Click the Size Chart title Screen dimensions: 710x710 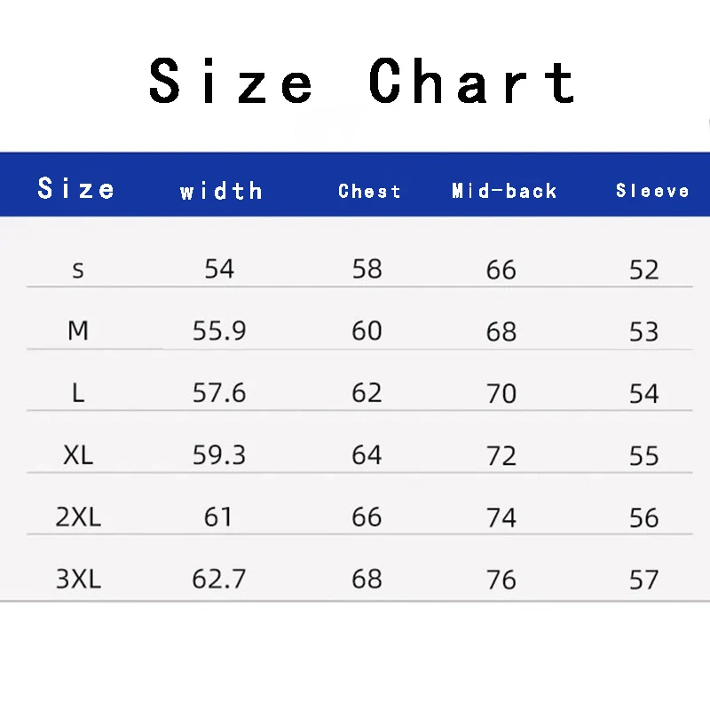click(x=362, y=81)
